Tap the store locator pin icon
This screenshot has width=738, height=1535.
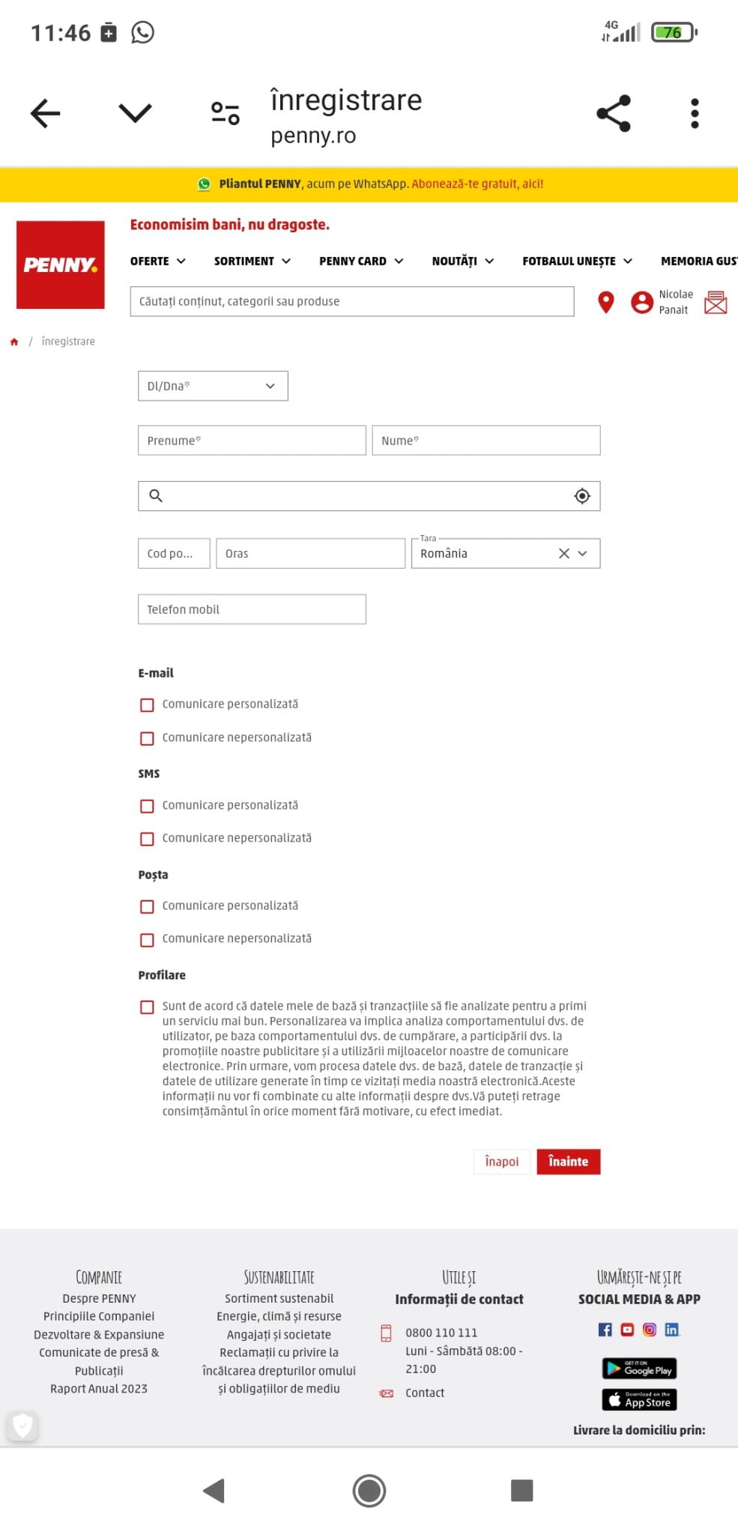(x=605, y=302)
